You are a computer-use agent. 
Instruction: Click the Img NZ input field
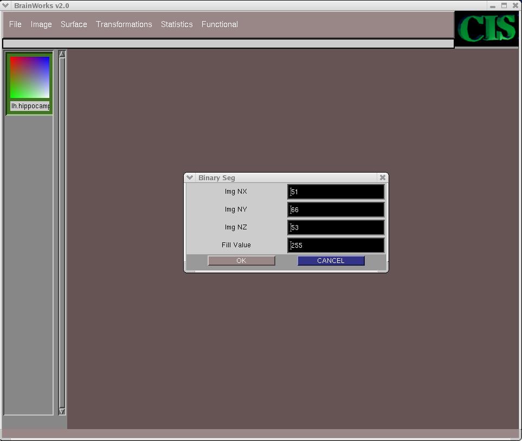pos(336,227)
